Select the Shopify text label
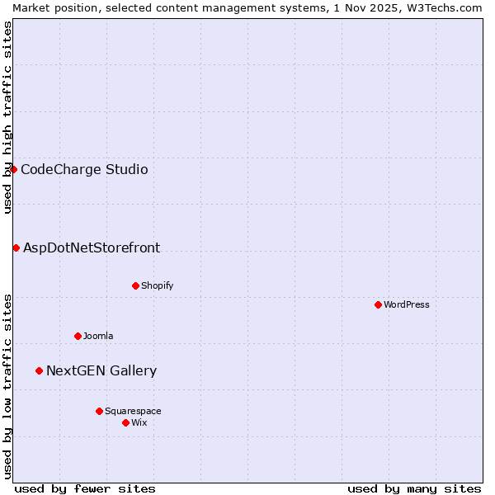The image size is (495, 495). pyautogui.click(x=157, y=286)
